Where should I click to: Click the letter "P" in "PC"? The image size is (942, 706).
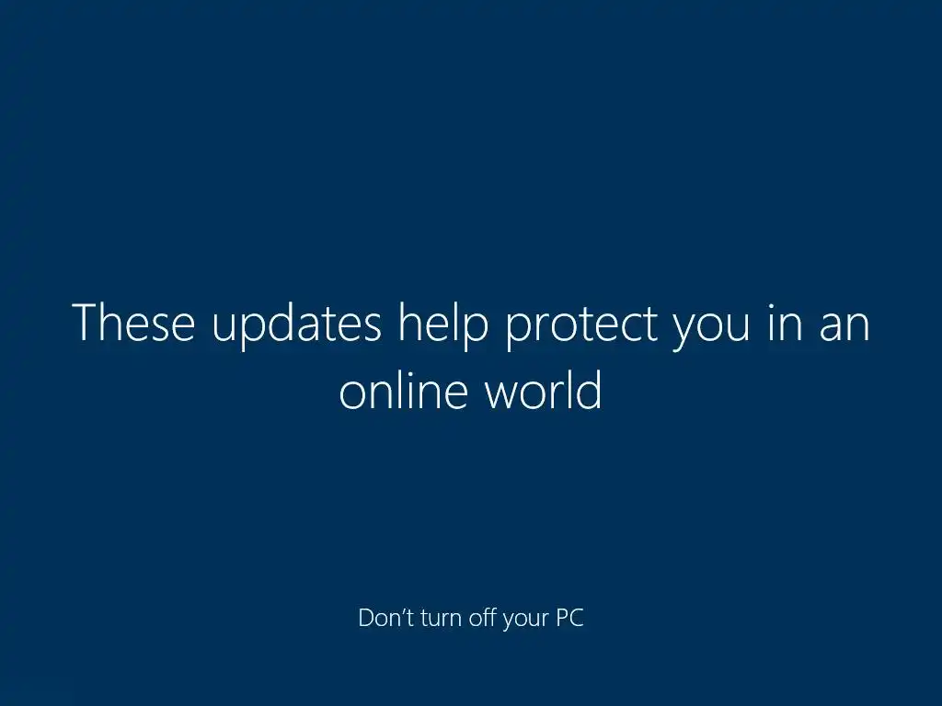(562, 618)
